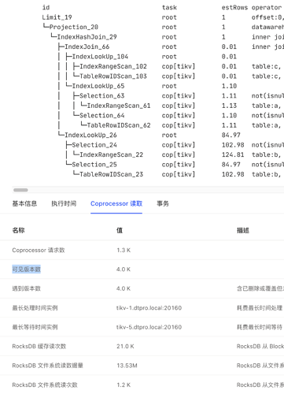The image size is (284, 394).
Task: Click the 1.3 K value
Action: (124, 250)
